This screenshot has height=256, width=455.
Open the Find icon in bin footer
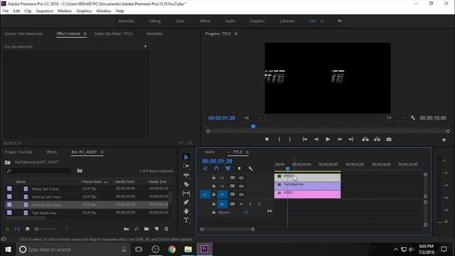pos(136,229)
